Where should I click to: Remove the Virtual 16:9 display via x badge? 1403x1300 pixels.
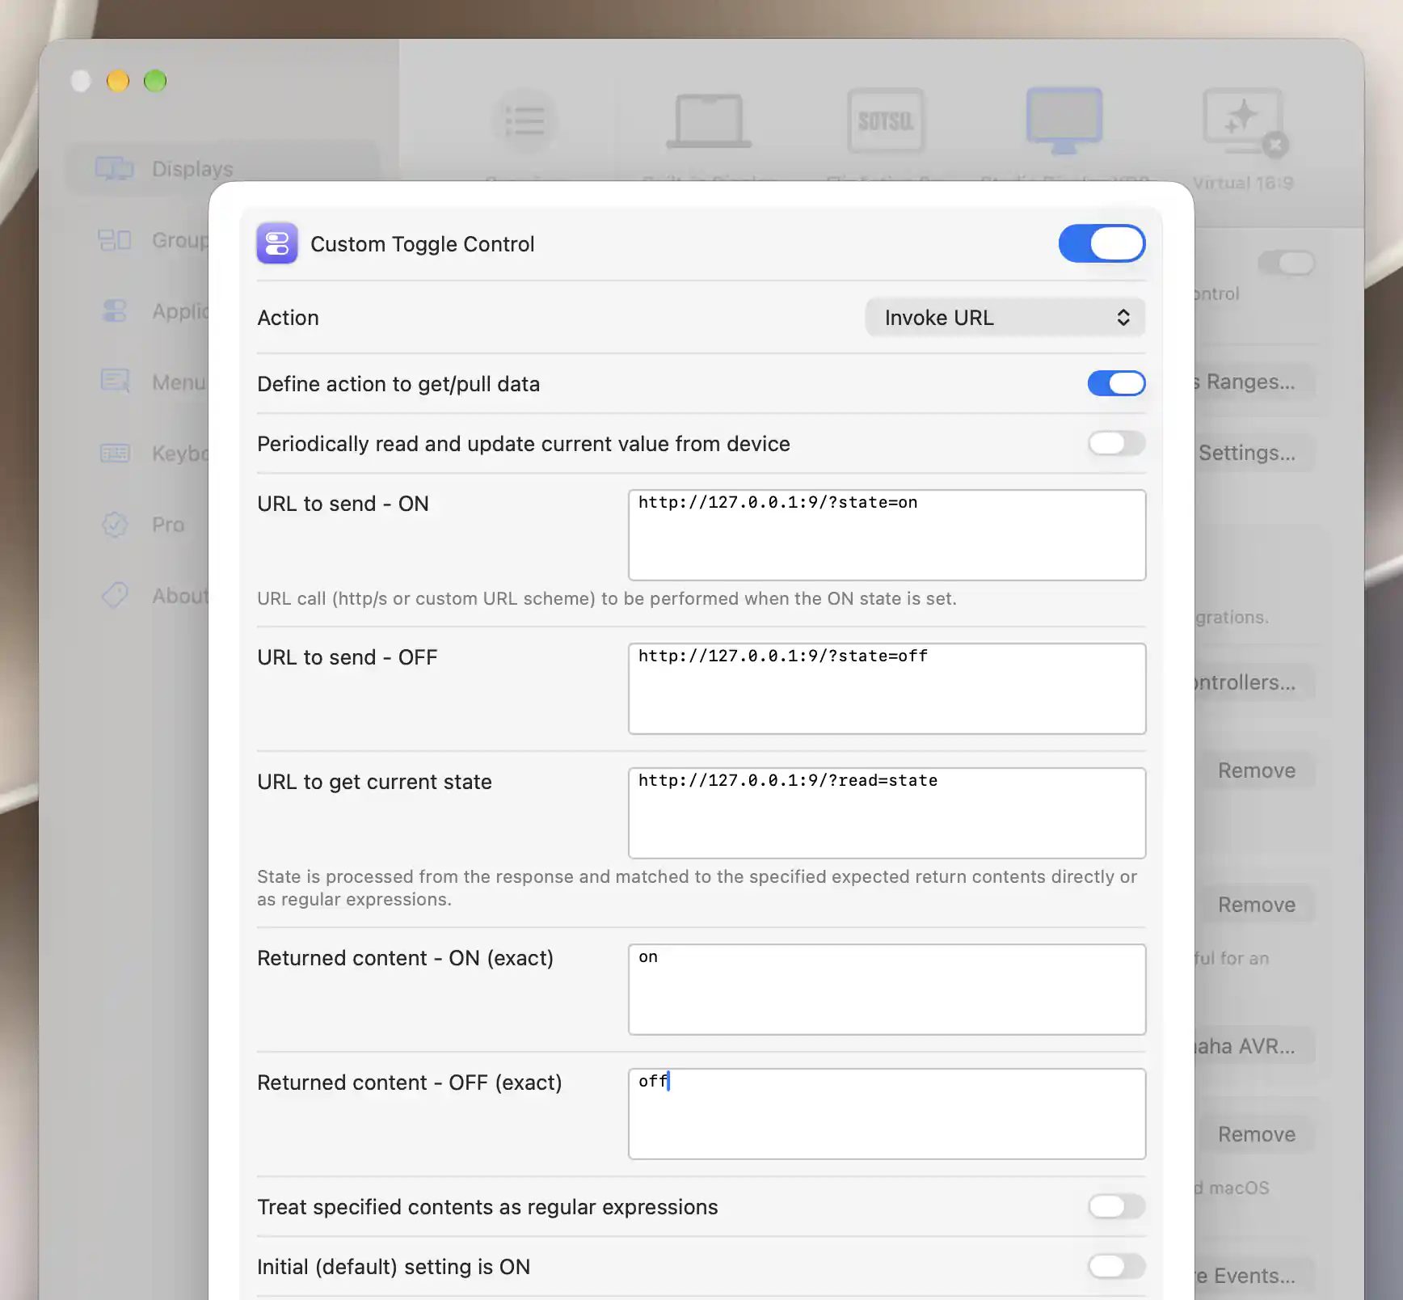(1275, 145)
